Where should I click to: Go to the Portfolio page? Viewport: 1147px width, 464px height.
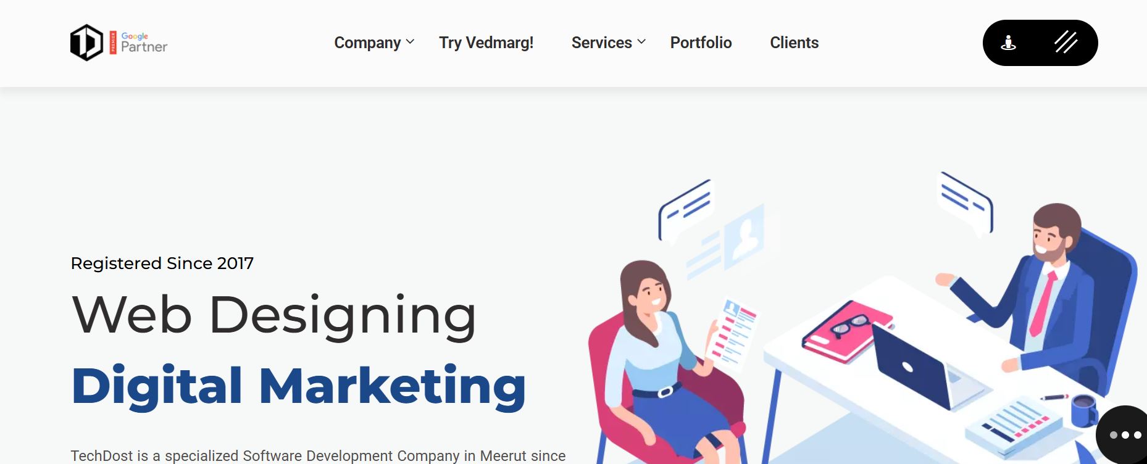701,43
